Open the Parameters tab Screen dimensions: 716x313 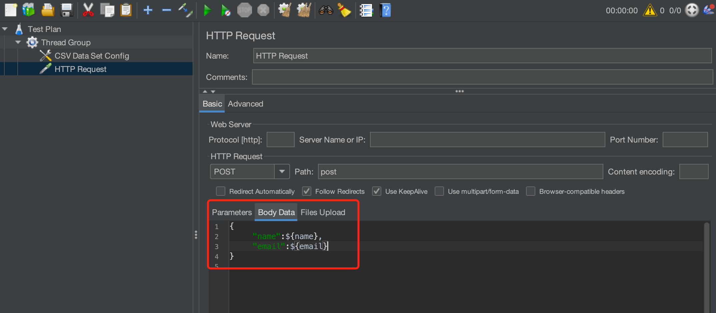tap(232, 212)
